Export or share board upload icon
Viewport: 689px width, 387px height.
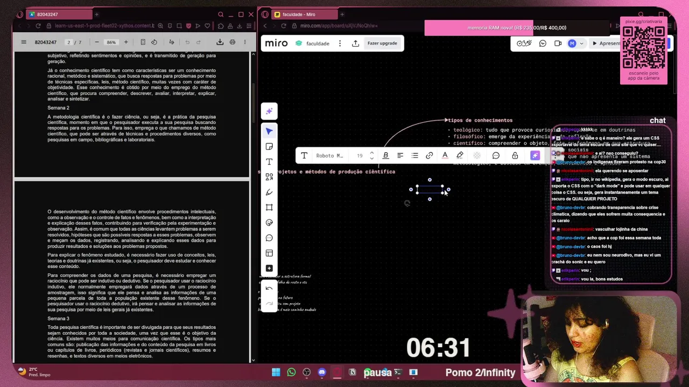(x=355, y=43)
